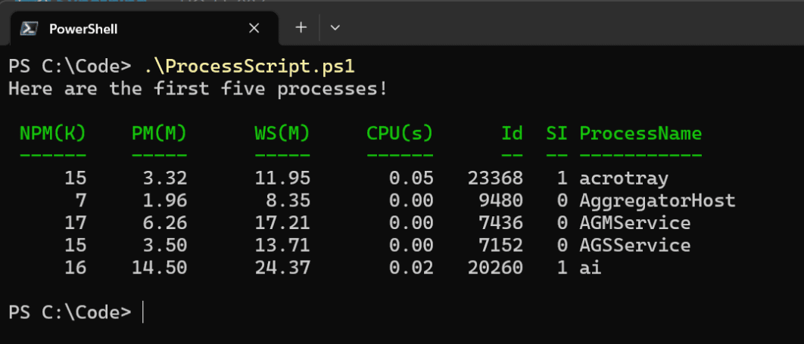Click the ai process name

point(591,268)
